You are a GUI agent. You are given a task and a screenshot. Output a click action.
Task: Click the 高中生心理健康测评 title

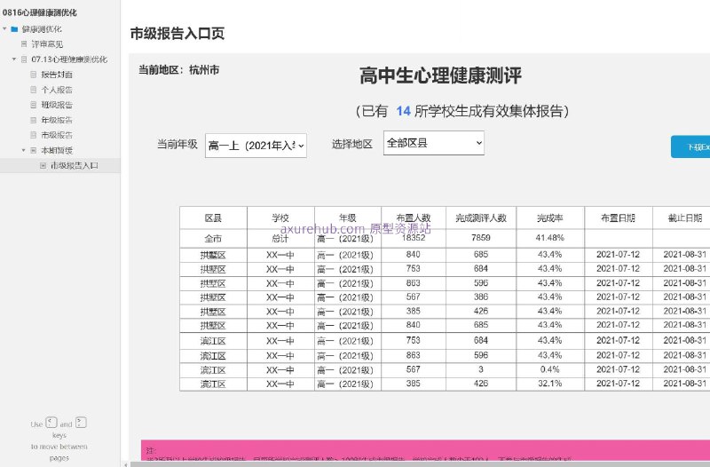click(440, 75)
